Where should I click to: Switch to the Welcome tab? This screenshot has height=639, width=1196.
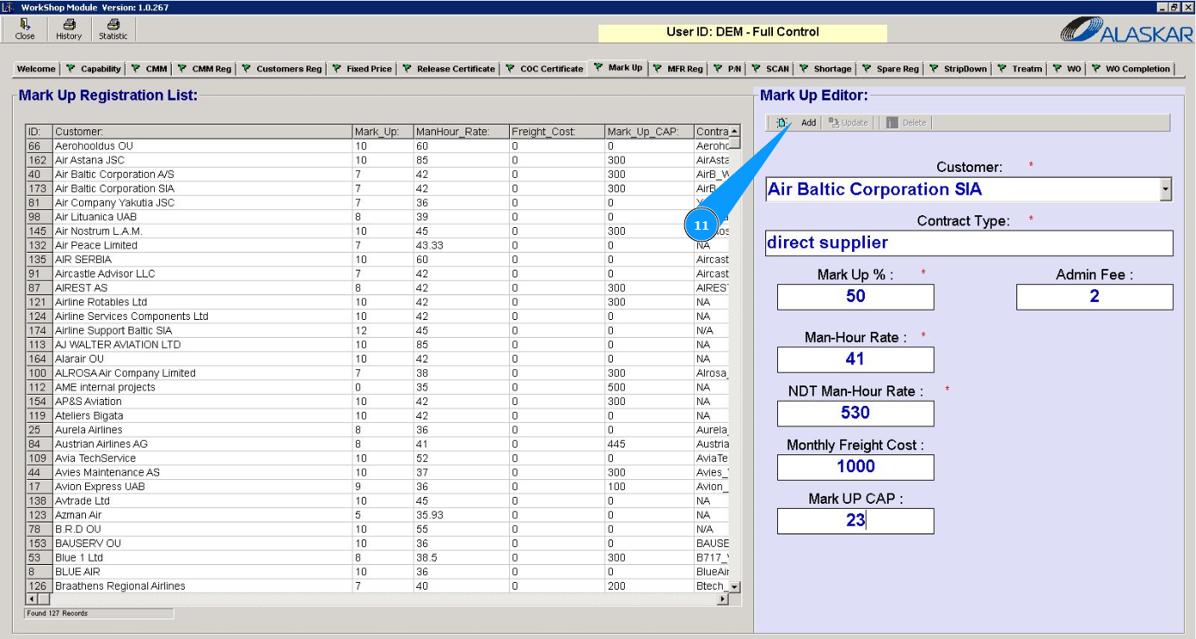point(36,69)
